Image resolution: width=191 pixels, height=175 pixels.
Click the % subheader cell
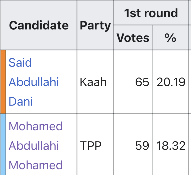point(170,38)
